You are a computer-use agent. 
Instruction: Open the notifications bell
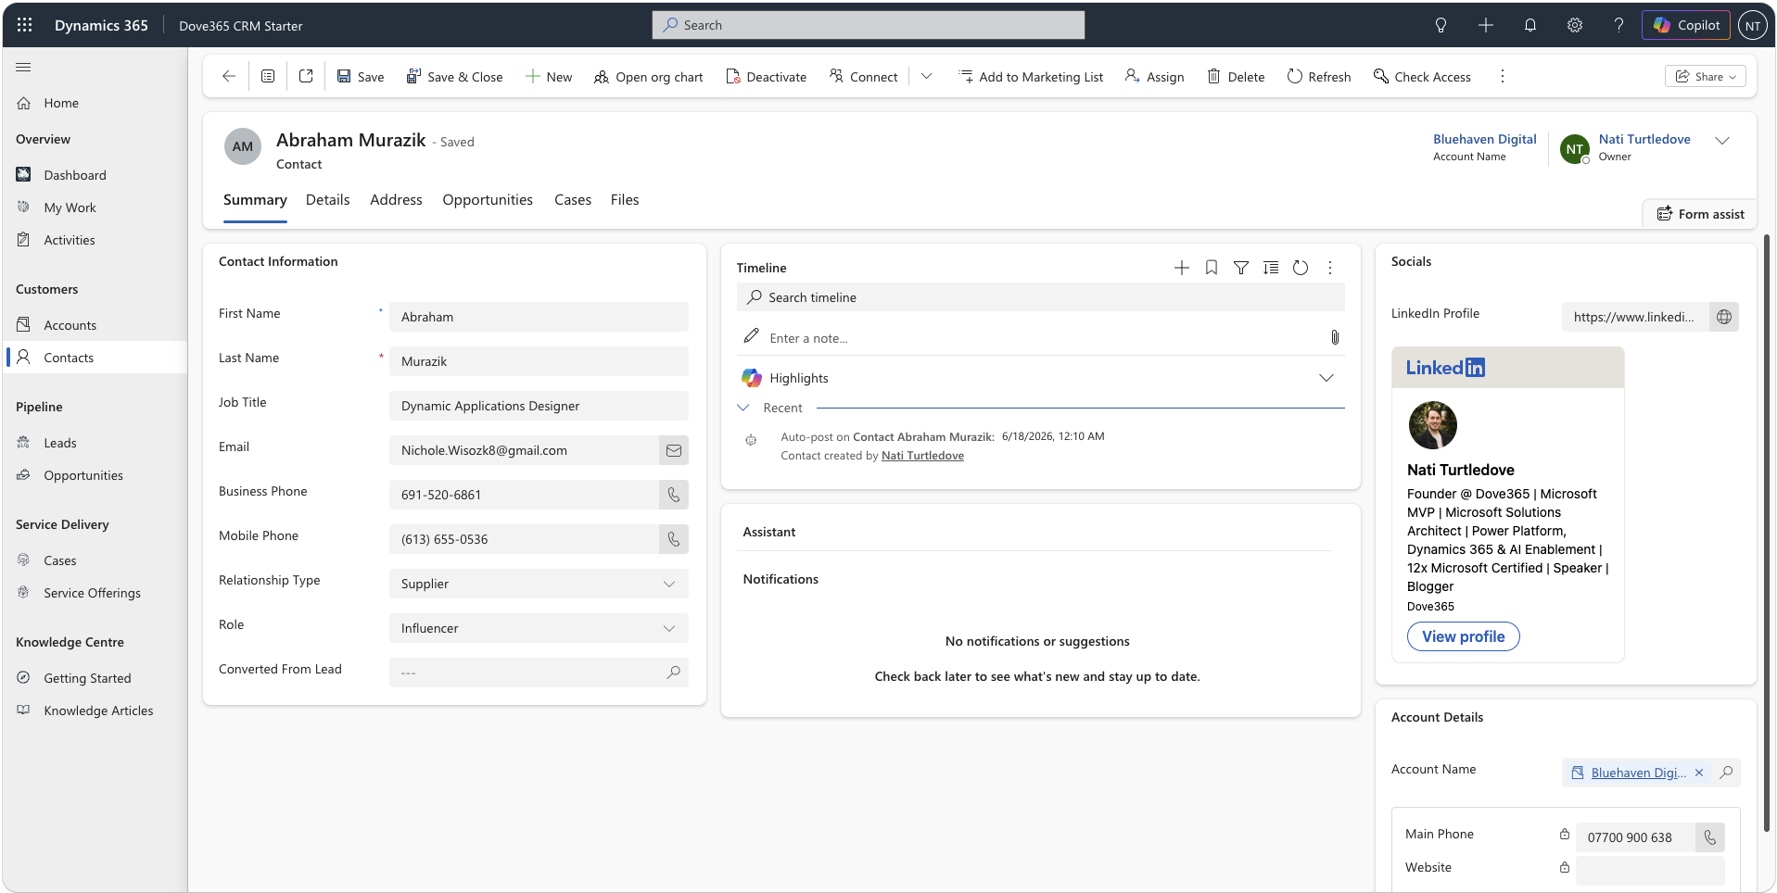[1530, 25]
